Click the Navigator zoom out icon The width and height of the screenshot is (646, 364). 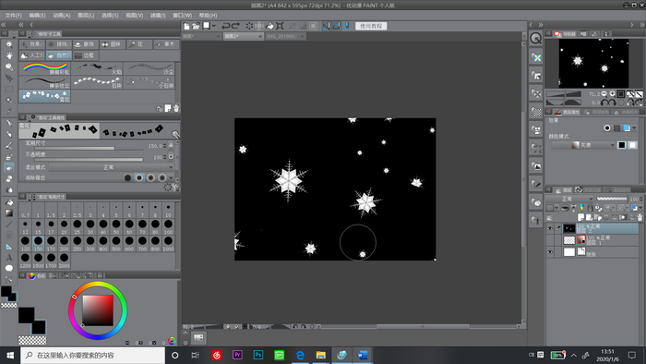tap(604, 94)
